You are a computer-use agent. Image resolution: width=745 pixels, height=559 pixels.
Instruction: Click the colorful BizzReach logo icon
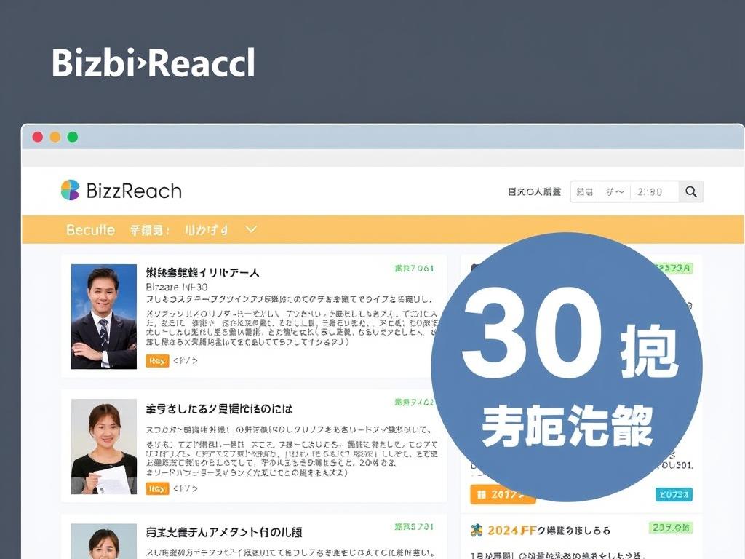pyautogui.click(x=71, y=190)
